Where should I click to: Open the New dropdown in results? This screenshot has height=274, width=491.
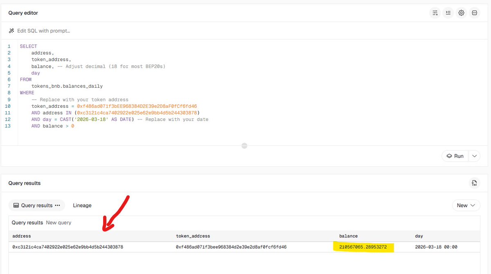[x=466, y=205]
